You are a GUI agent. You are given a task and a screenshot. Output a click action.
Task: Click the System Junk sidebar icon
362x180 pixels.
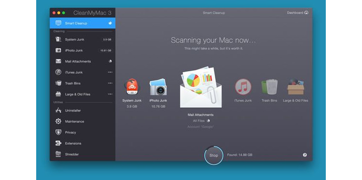[x=58, y=39]
